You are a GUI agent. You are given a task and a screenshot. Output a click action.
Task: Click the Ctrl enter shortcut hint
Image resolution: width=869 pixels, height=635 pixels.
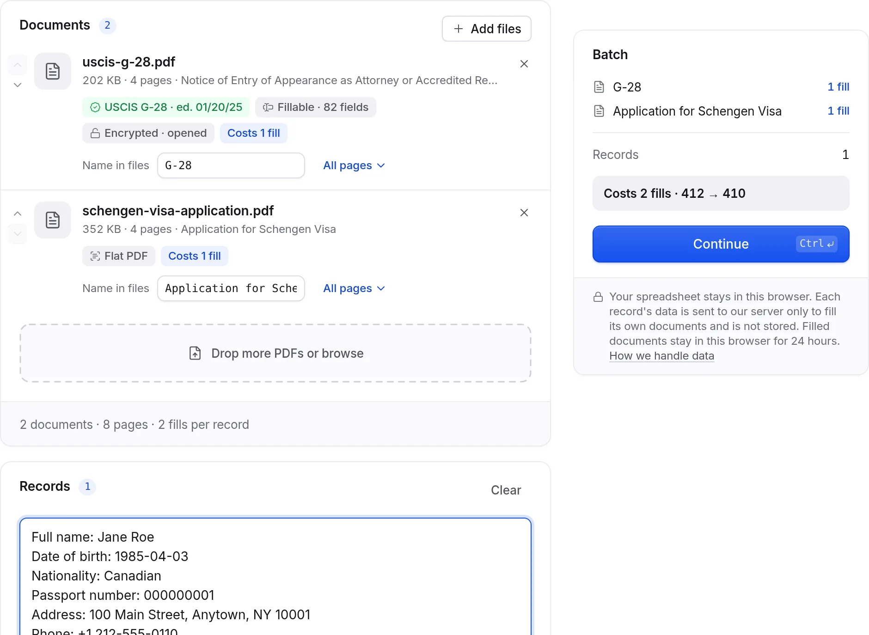[x=816, y=244]
